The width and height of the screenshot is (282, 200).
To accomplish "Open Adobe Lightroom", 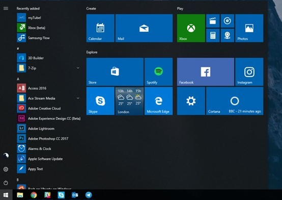I will coord(48,129).
